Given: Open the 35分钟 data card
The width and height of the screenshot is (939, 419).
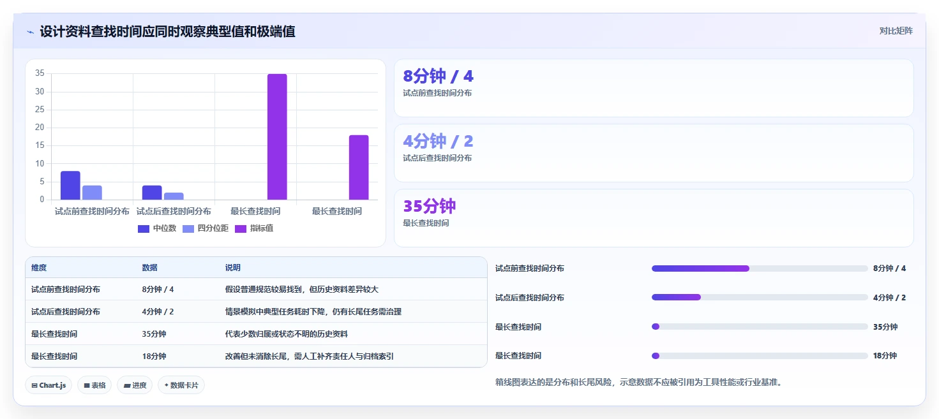Looking at the screenshot, I should pyautogui.click(x=654, y=218).
